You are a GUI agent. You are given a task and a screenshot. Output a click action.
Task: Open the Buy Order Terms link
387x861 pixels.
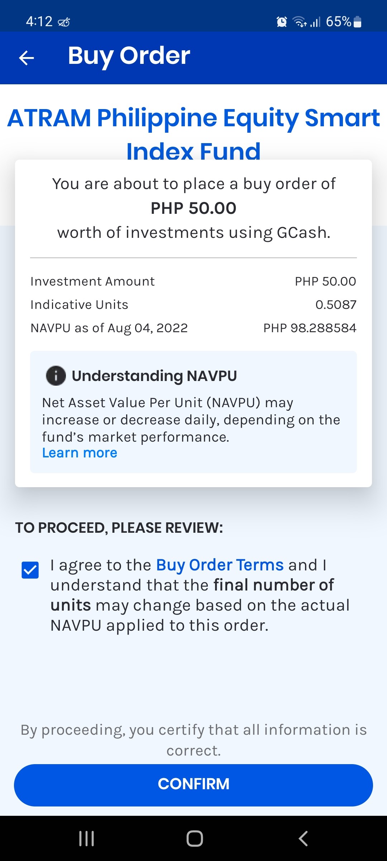[x=220, y=565]
